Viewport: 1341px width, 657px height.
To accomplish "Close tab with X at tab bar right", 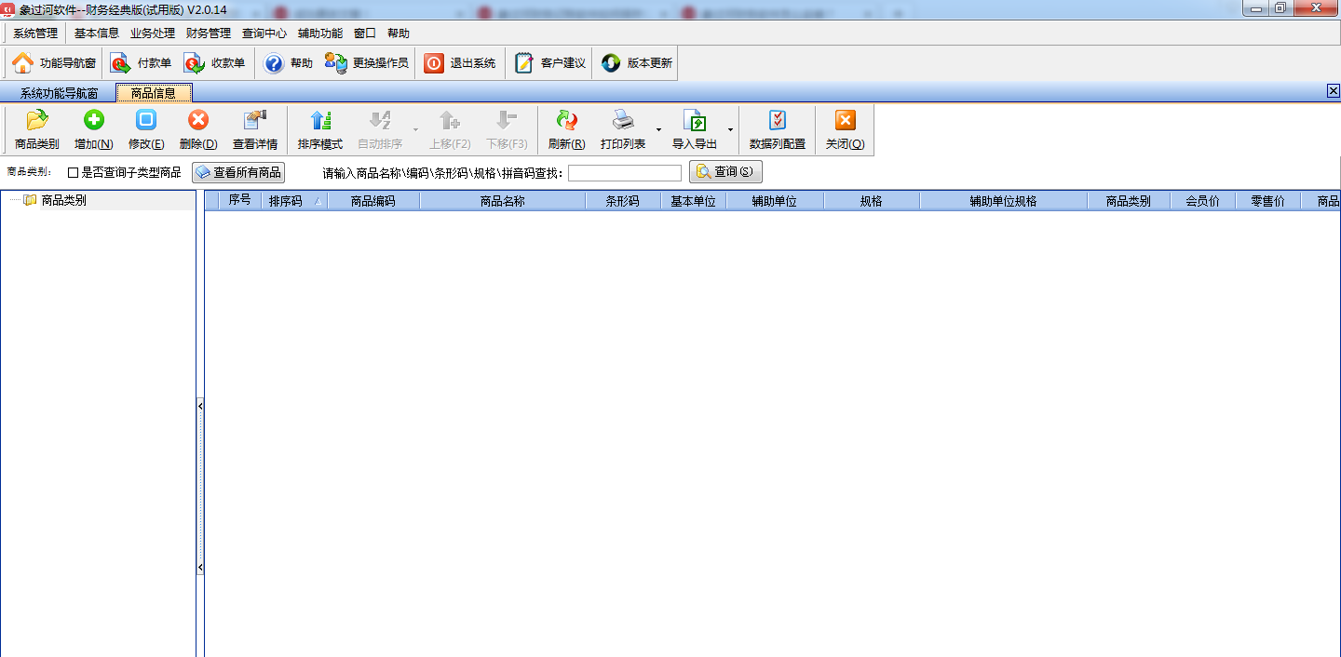I will [x=1333, y=91].
